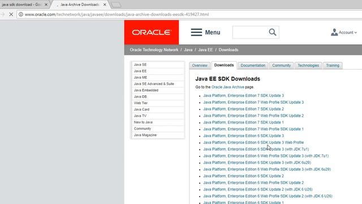The width and height of the screenshot is (362, 204).
Task: Open Enterprise Edition 7 SDK Update 2 link
Action: pyautogui.click(x=244, y=109)
